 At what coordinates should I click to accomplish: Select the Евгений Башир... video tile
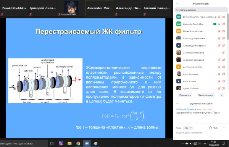[157, 8]
